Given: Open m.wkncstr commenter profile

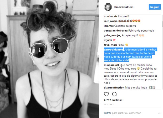Looking at the screenshot, I should (x=110, y=16).
